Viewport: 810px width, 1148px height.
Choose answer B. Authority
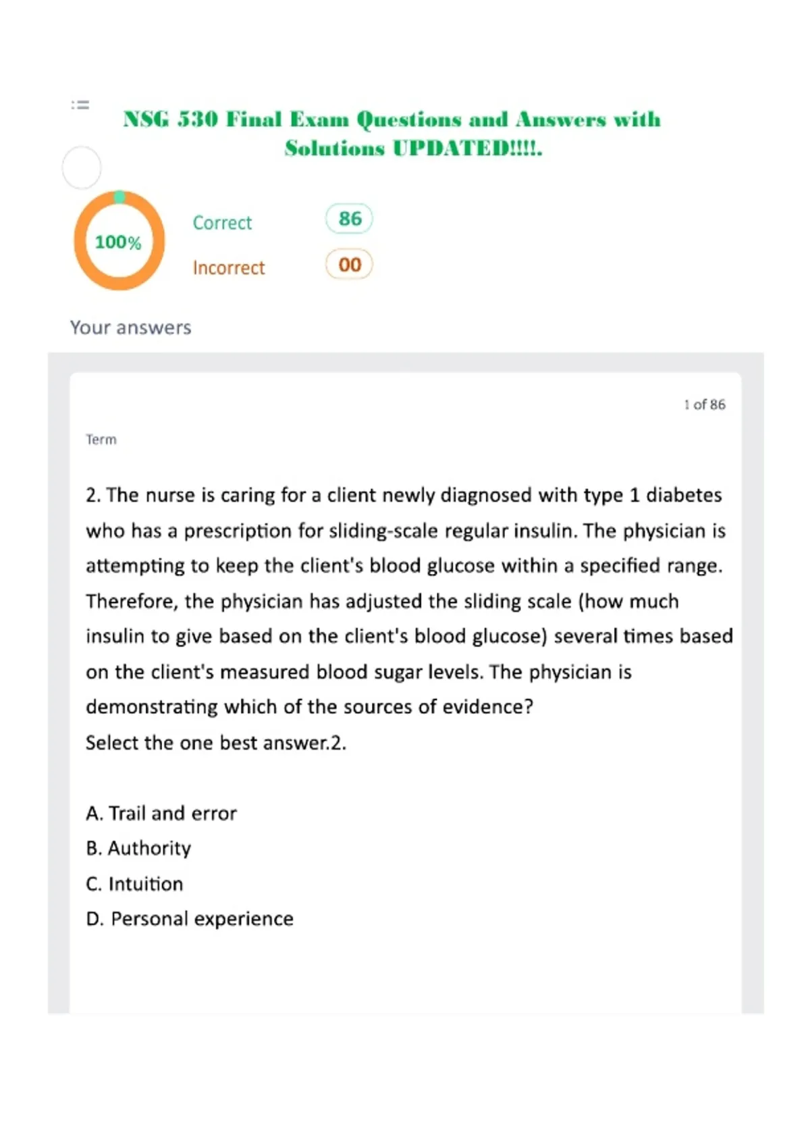pos(138,848)
